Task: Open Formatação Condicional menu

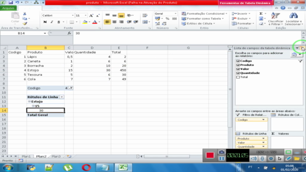Action: (x=204, y=14)
